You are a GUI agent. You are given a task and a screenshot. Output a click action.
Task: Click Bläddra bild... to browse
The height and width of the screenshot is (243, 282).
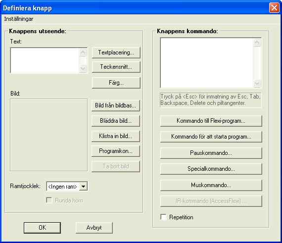coord(116,121)
